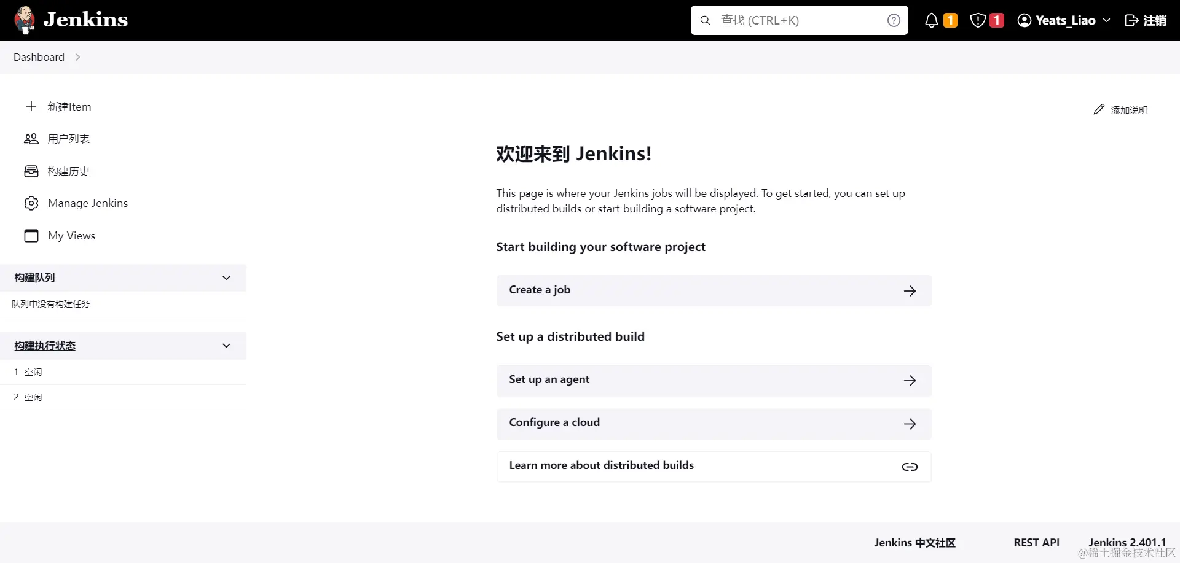The height and width of the screenshot is (563, 1180).
Task: Go to Dashboard breadcrumb
Action: coord(39,57)
